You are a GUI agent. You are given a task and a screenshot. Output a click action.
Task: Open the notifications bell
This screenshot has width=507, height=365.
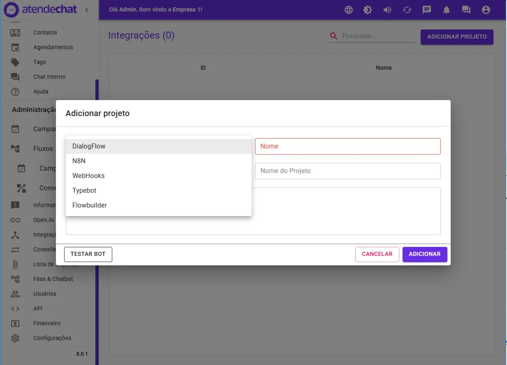pyautogui.click(x=447, y=10)
